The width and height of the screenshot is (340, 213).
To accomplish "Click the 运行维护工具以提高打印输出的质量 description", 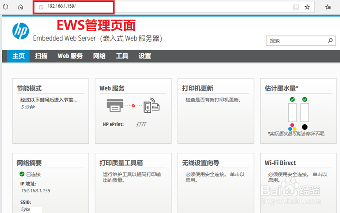I will pos(132,177).
